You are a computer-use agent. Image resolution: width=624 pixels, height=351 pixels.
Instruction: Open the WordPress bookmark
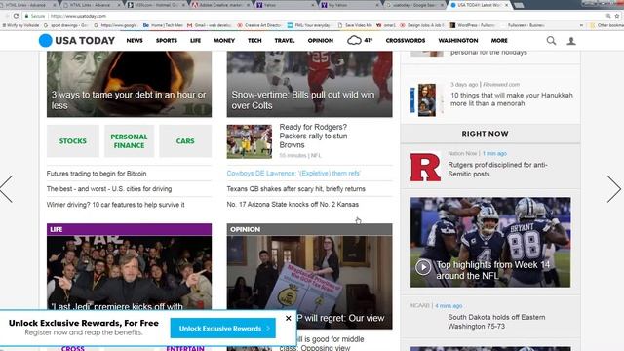[472, 25]
